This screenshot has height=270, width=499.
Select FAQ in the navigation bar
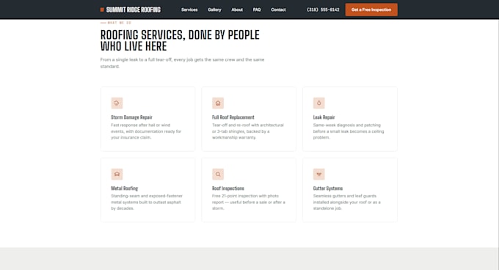click(257, 10)
